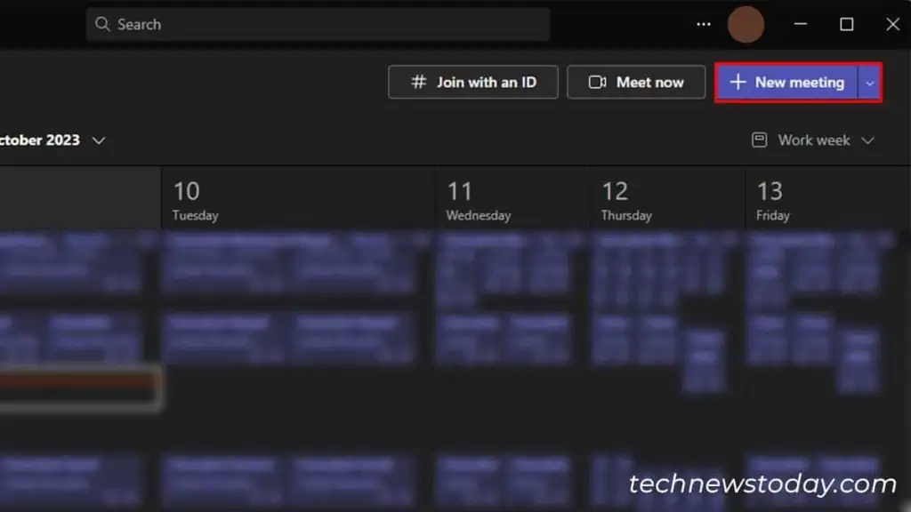Click the video camera icon on Meet now
This screenshot has width=911, height=512.
click(597, 82)
